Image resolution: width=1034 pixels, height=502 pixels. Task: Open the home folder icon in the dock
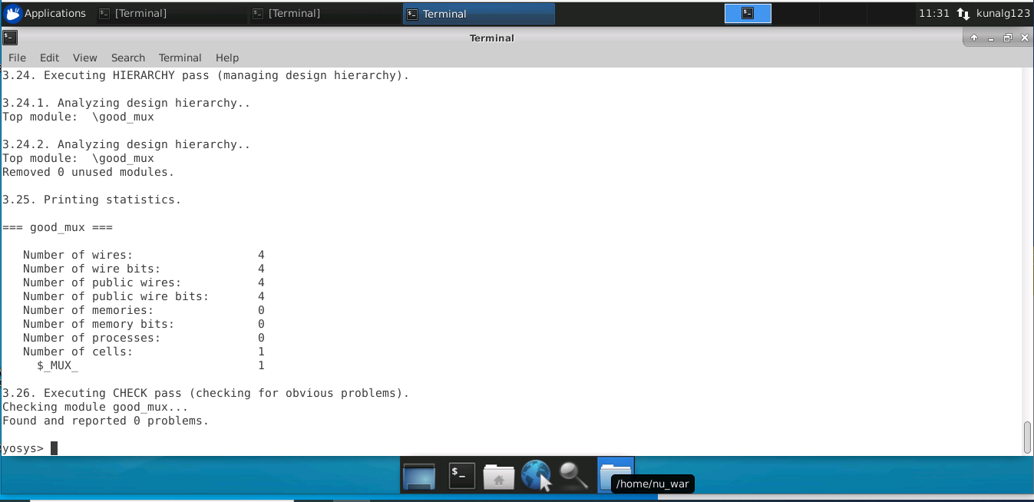[499, 475]
